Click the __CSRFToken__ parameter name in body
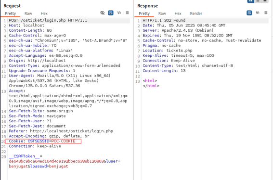273x180 pixels. click(x=24, y=156)
